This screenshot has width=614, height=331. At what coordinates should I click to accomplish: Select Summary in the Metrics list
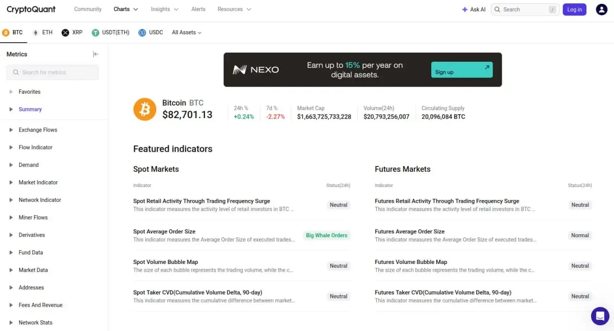pyautogui.click(x=30, y=110)
